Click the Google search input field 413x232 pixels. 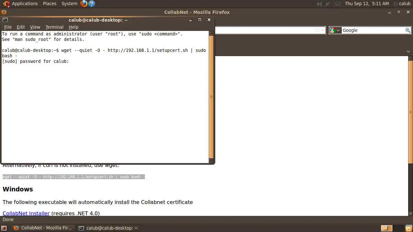(x=373, y=30)
